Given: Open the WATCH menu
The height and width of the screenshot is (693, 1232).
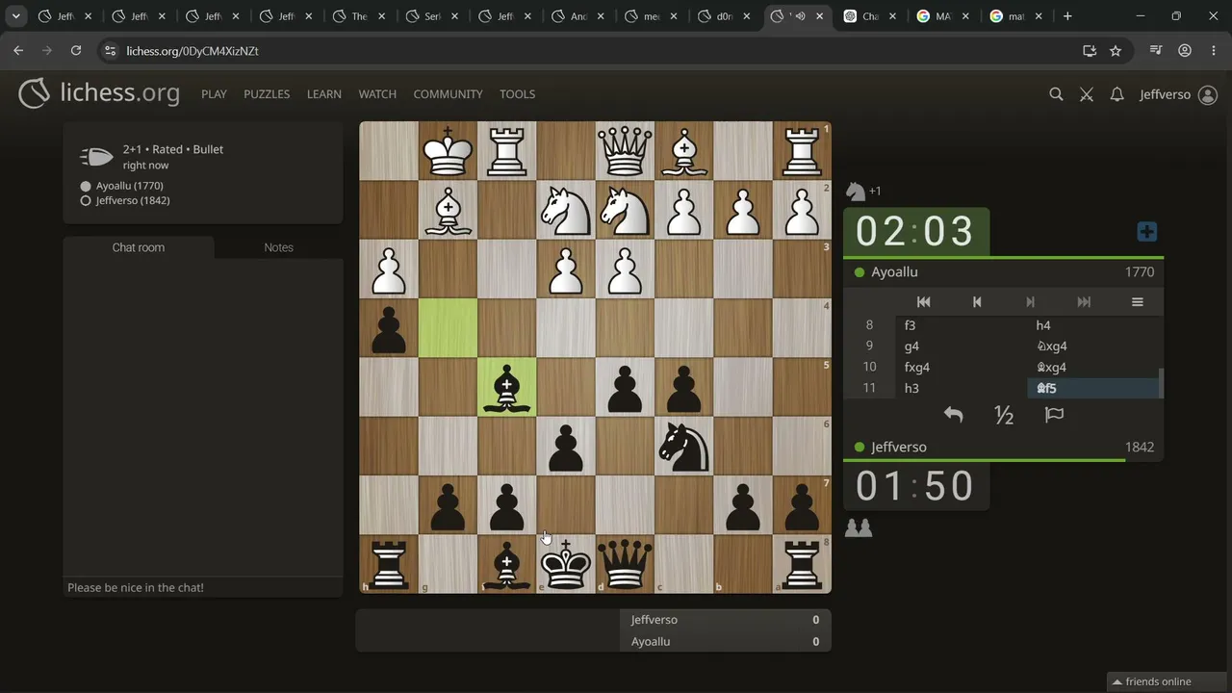Looking at the screenshot, I should click(377, 94).
